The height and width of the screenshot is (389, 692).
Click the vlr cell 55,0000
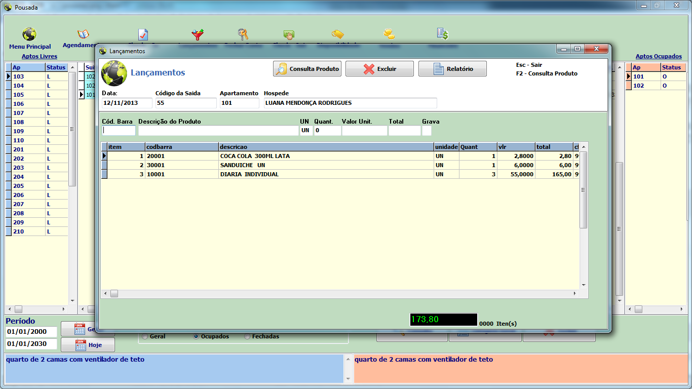point(516,174)
